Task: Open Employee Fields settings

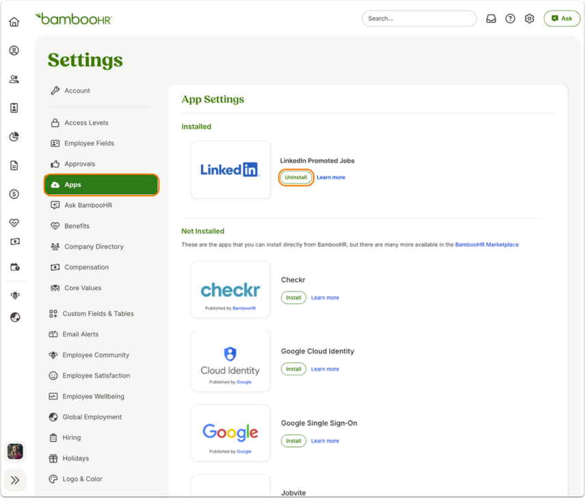Action: pos(83,143)
